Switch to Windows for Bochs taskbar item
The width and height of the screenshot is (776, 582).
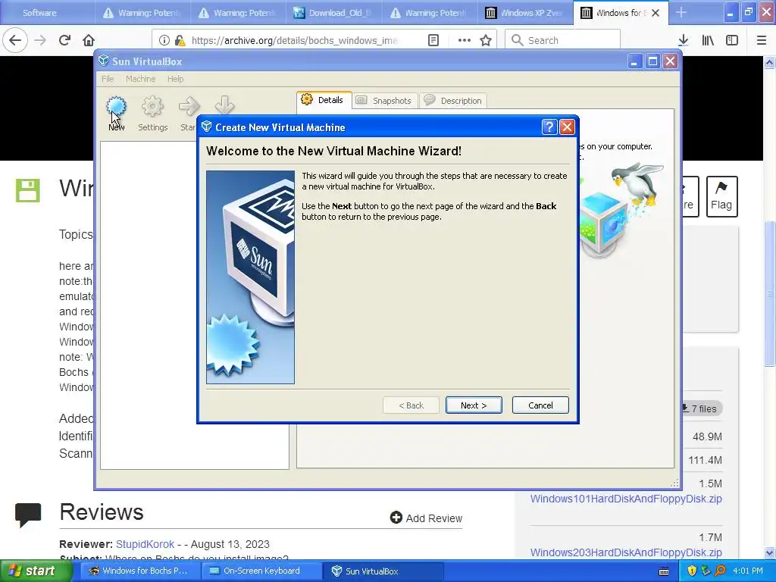tap(139, 571)
